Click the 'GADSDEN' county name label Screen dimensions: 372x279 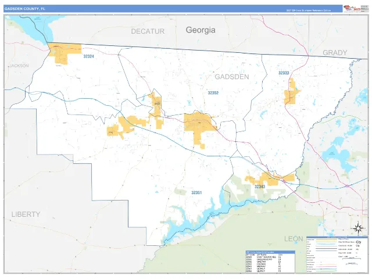[232, 77]
